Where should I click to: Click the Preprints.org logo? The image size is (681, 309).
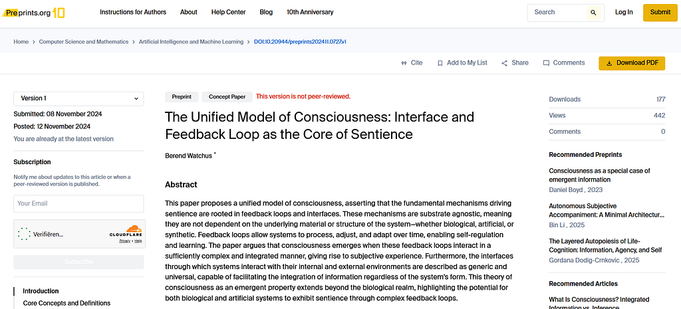click(33, 13)
